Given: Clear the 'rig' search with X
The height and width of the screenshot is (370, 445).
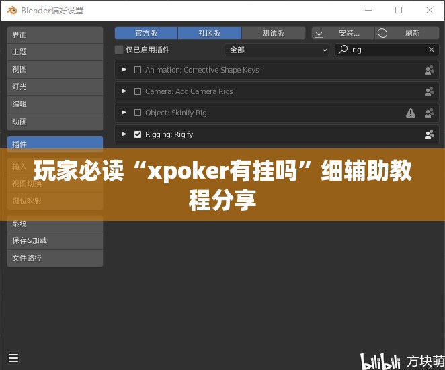Looking at the screenshot, I should pyautogui.click(x=432, y=50).
